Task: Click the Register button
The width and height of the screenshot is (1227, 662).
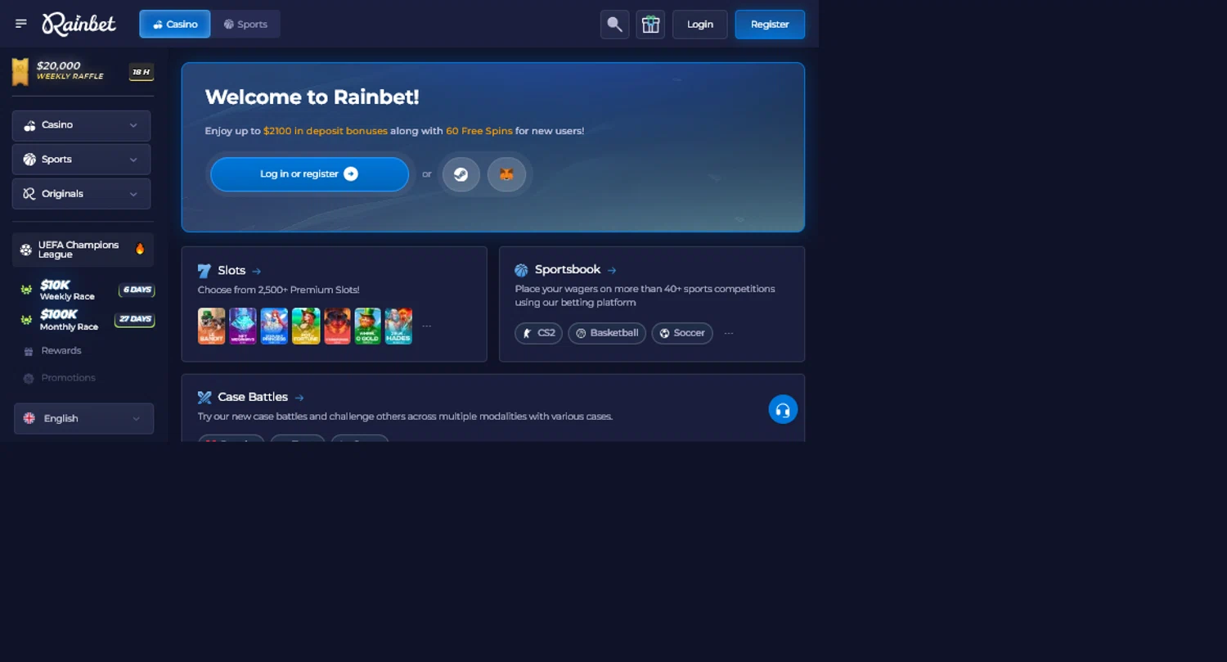Action: [x=770, y=25]
